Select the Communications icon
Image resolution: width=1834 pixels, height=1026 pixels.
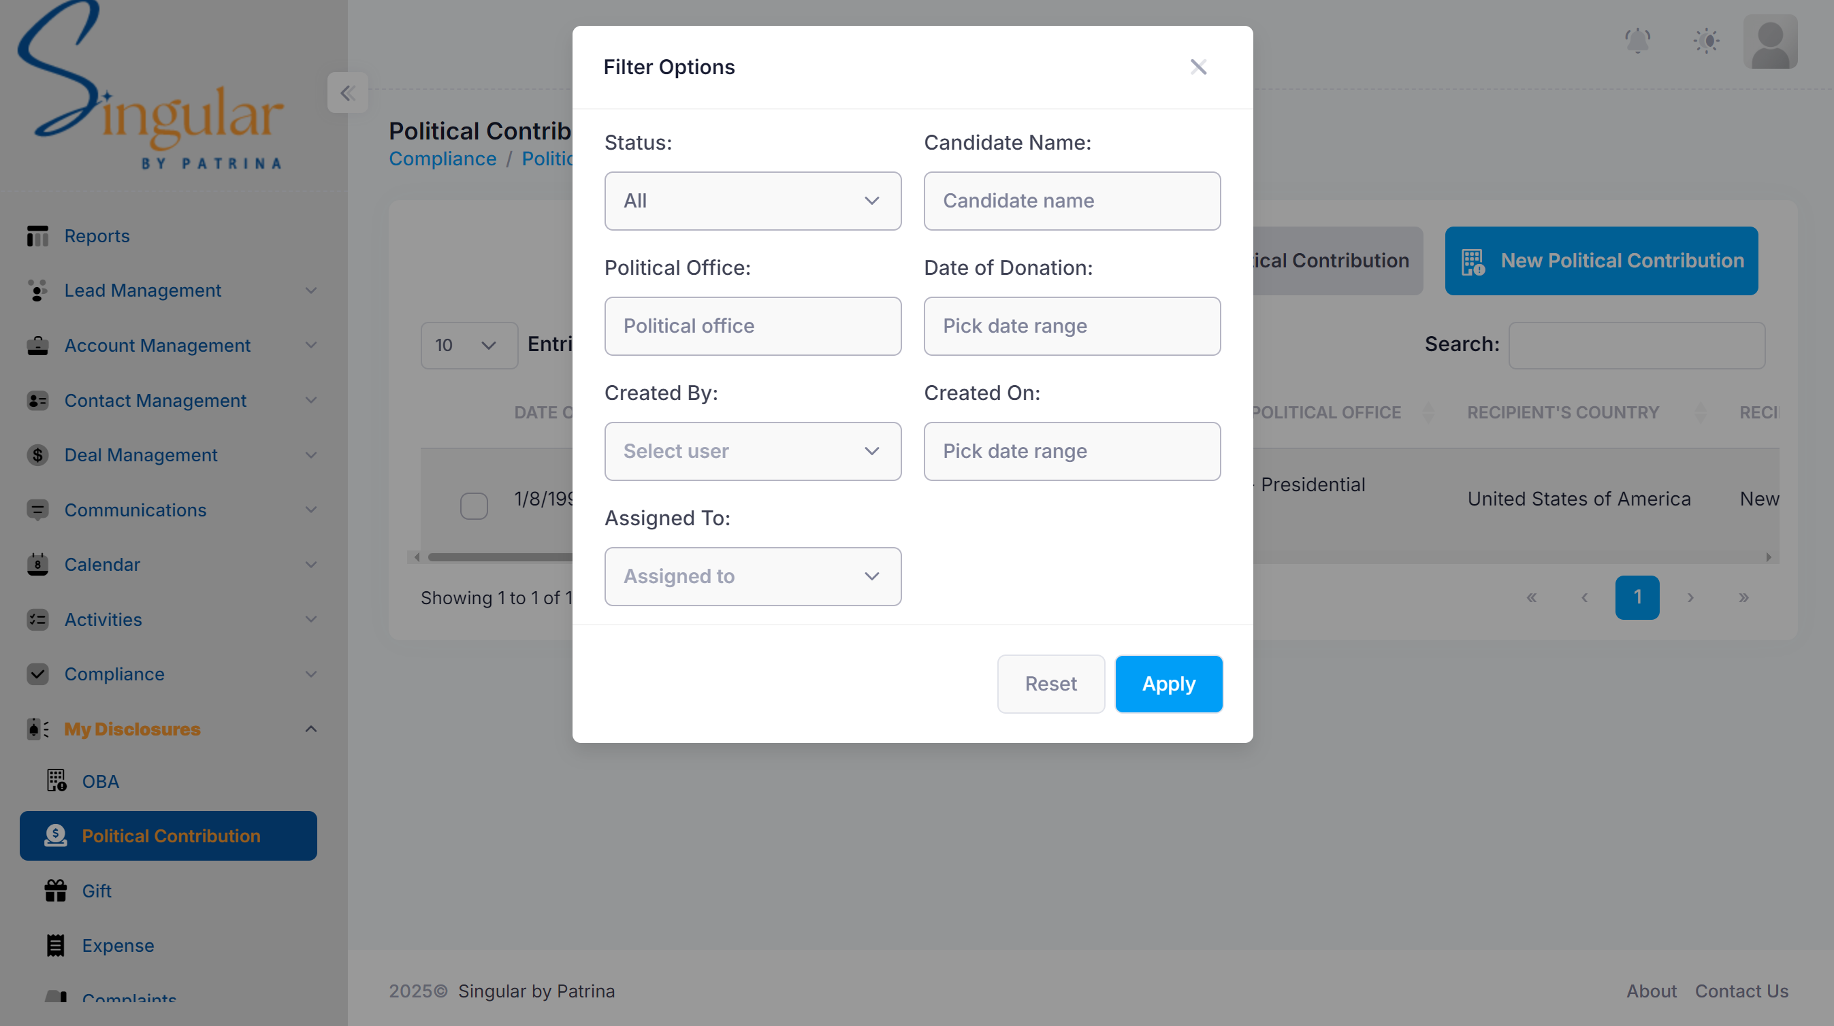[x=37, y=510]
